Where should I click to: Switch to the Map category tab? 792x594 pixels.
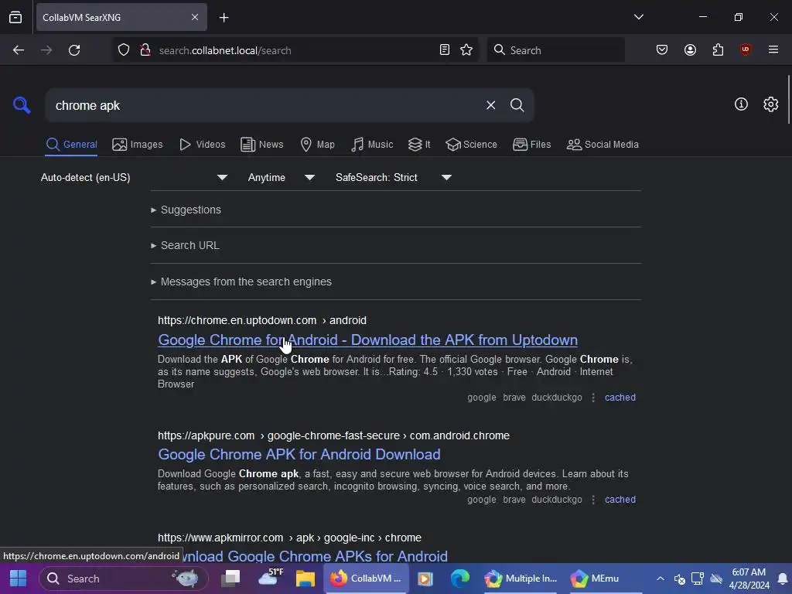[317, 145]
